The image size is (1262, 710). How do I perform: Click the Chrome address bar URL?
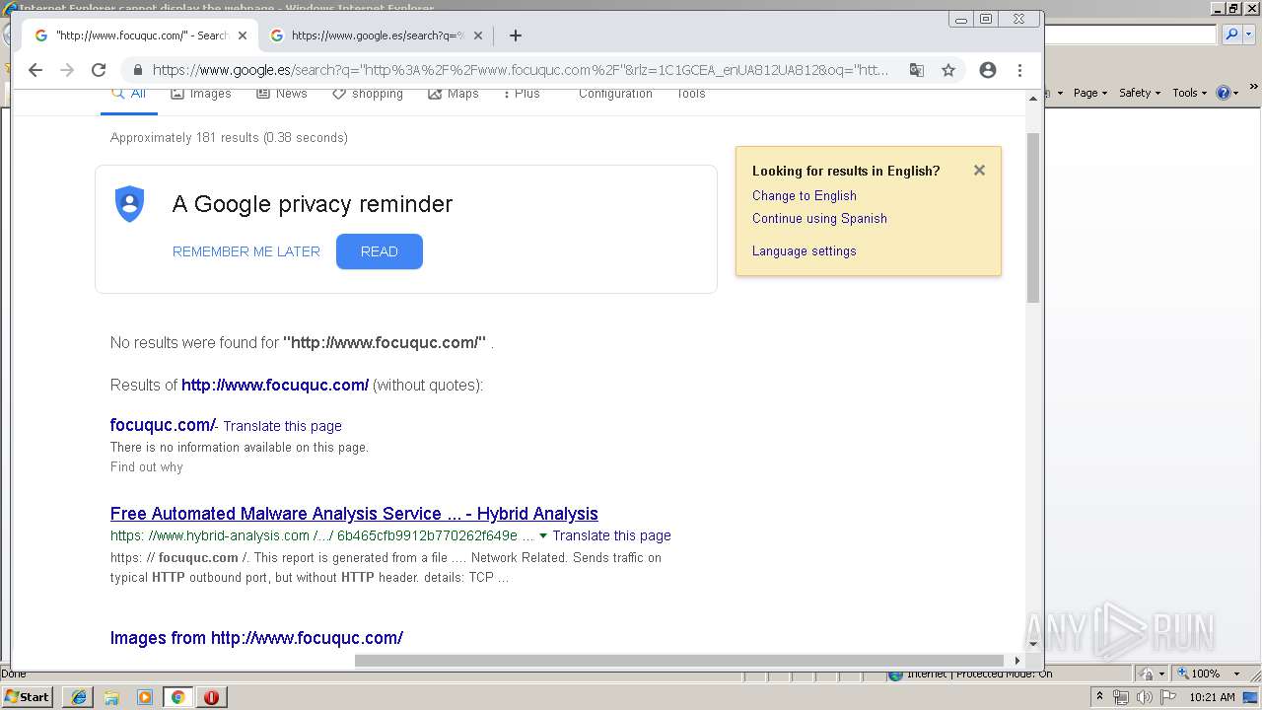pyautogui.click(x=520, y=70)
